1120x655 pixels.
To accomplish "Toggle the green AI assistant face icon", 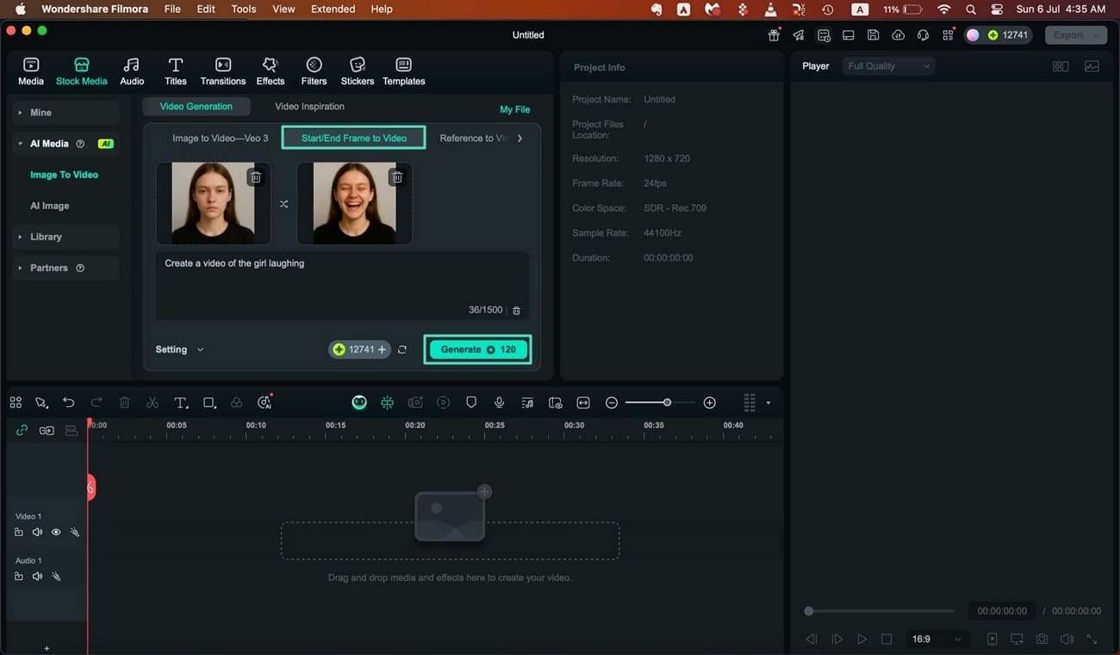I will point(359,403).
